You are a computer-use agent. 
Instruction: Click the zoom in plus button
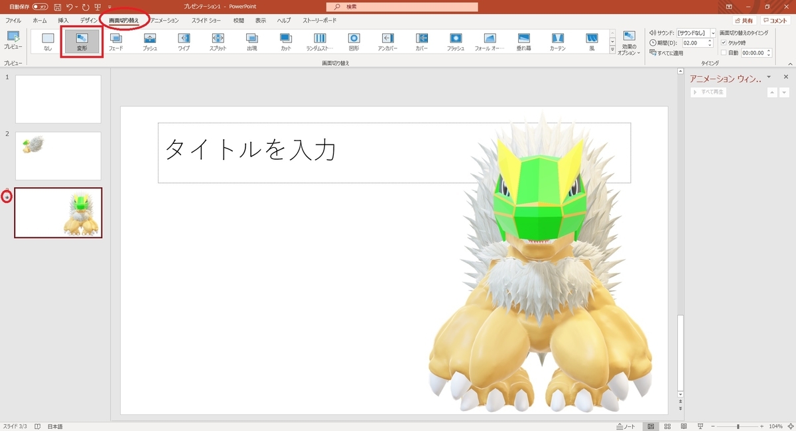tap(762, 426)
